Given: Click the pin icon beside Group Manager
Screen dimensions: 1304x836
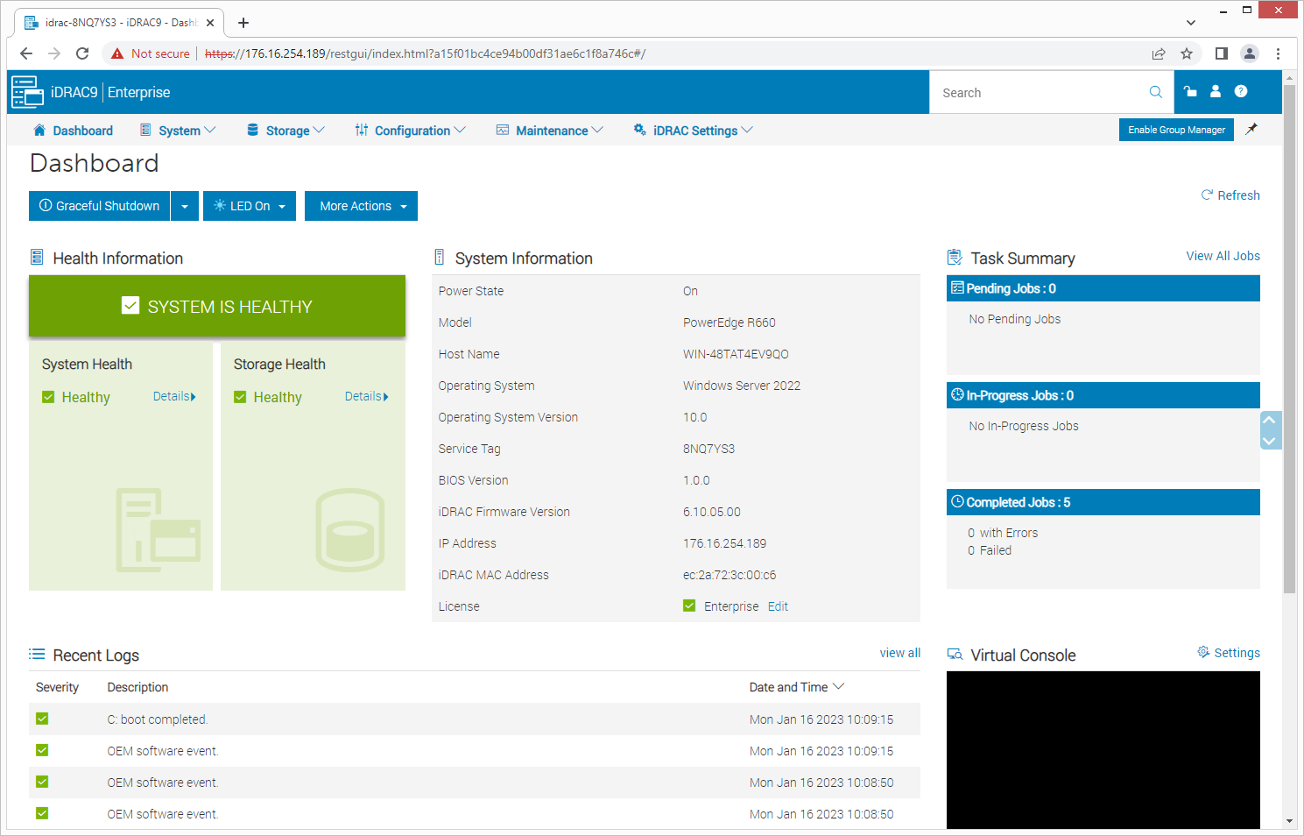Looking at the screenshot, I should coord(1251,129).
